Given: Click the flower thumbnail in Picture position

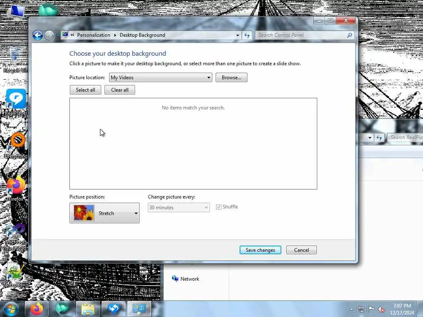Looking at the screenshot, I should click(x=84, y=213).
